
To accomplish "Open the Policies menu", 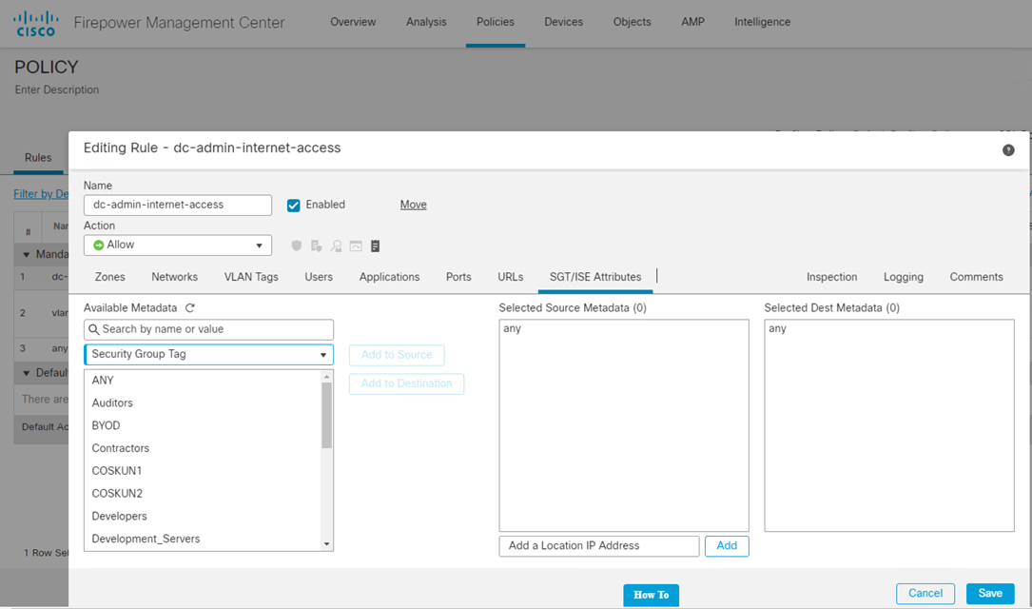I will tap(496, 22).
